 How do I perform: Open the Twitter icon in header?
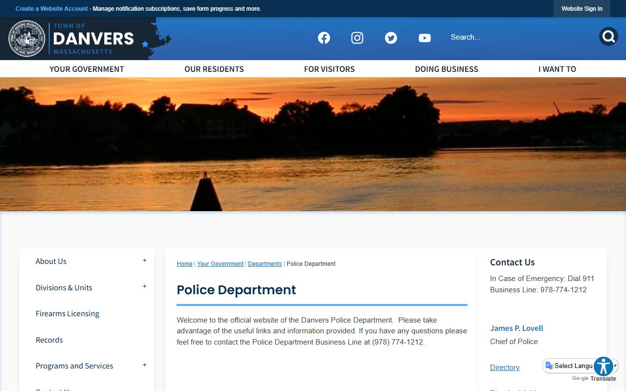click(391, 38)
